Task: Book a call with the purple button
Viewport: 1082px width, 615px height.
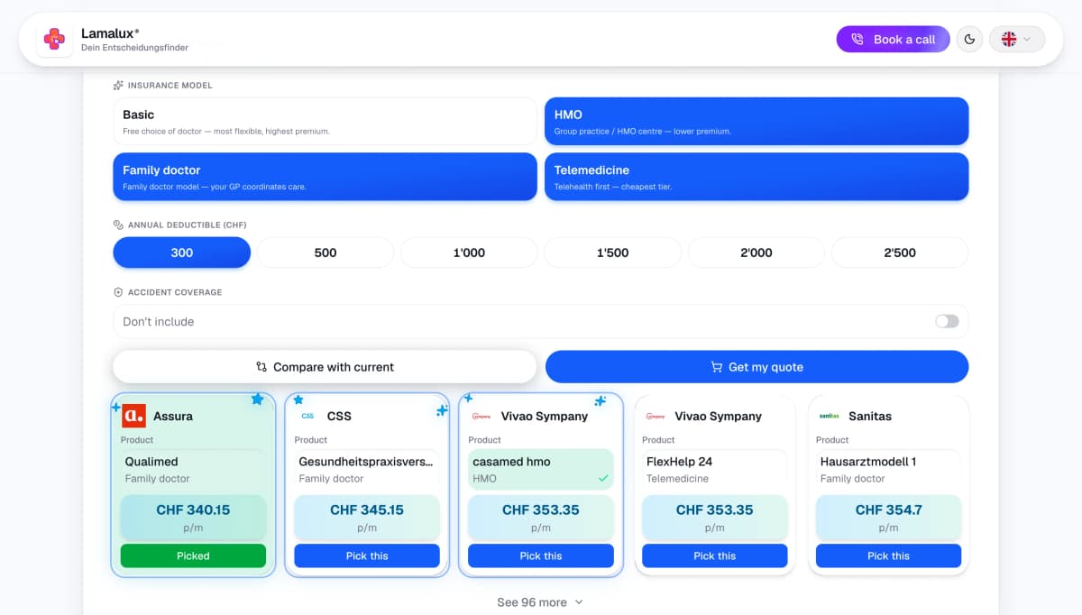Action: pyautogui.click(x=893, y=40)
